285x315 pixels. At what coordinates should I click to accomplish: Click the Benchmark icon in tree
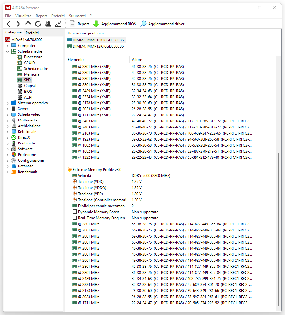(x=14, y=172)
